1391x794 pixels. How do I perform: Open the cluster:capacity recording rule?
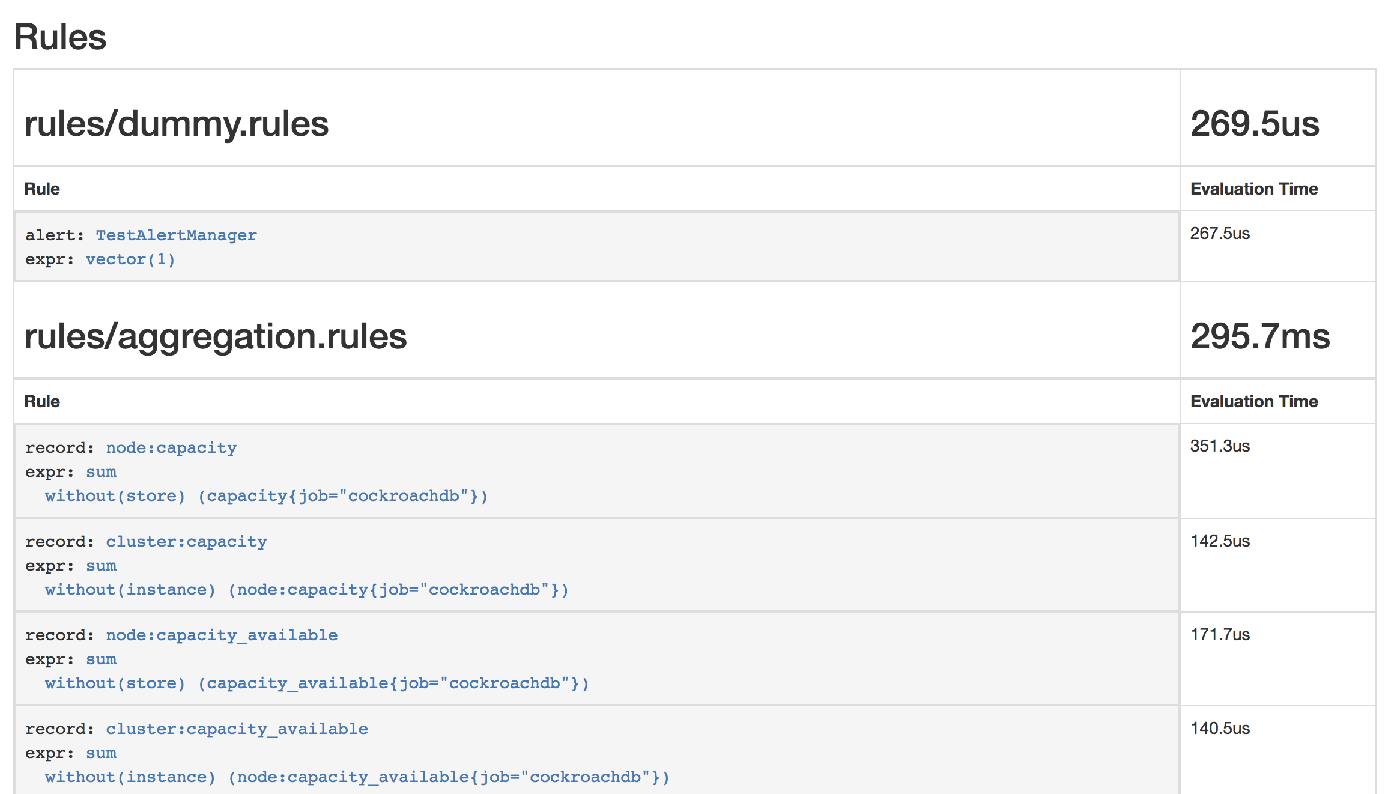click(186, 541)
